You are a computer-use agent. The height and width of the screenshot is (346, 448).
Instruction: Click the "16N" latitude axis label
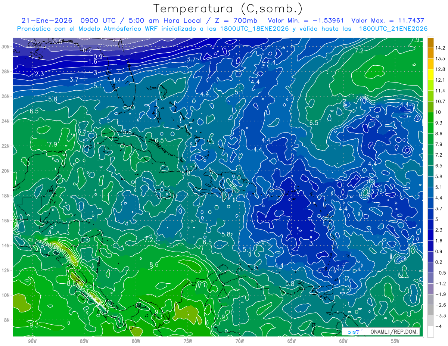click(x=6, y=221)
